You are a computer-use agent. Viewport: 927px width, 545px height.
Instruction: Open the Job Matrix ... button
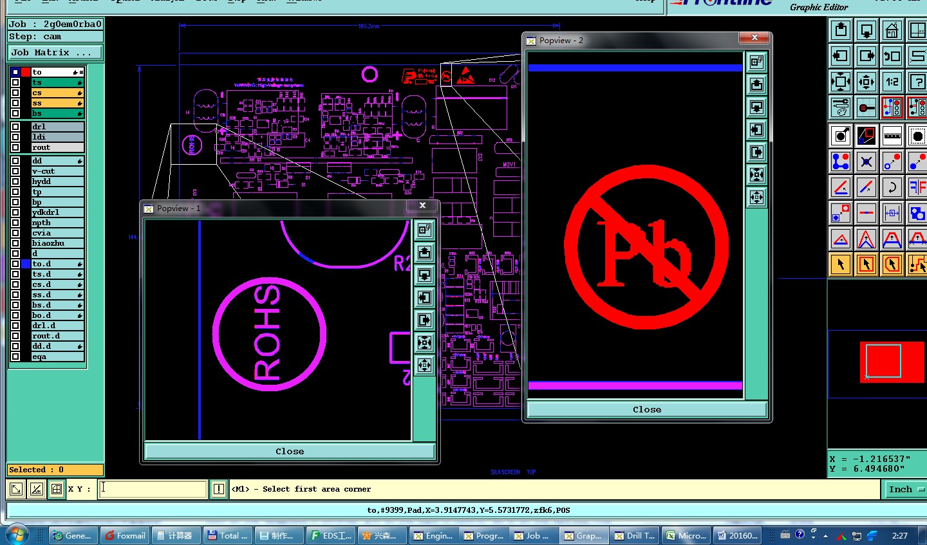click(55, 53)
